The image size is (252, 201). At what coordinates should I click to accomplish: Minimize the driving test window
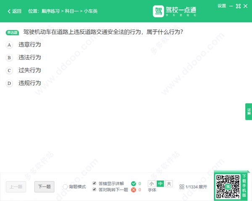coord(231,6)
